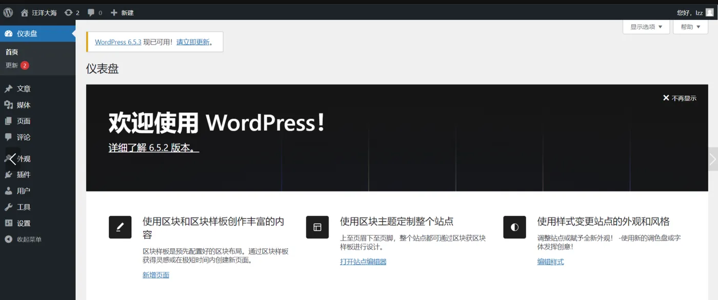Viewport: 718px width, 300px height.
Task: Click the 新增页面 link
Action: 156,275
